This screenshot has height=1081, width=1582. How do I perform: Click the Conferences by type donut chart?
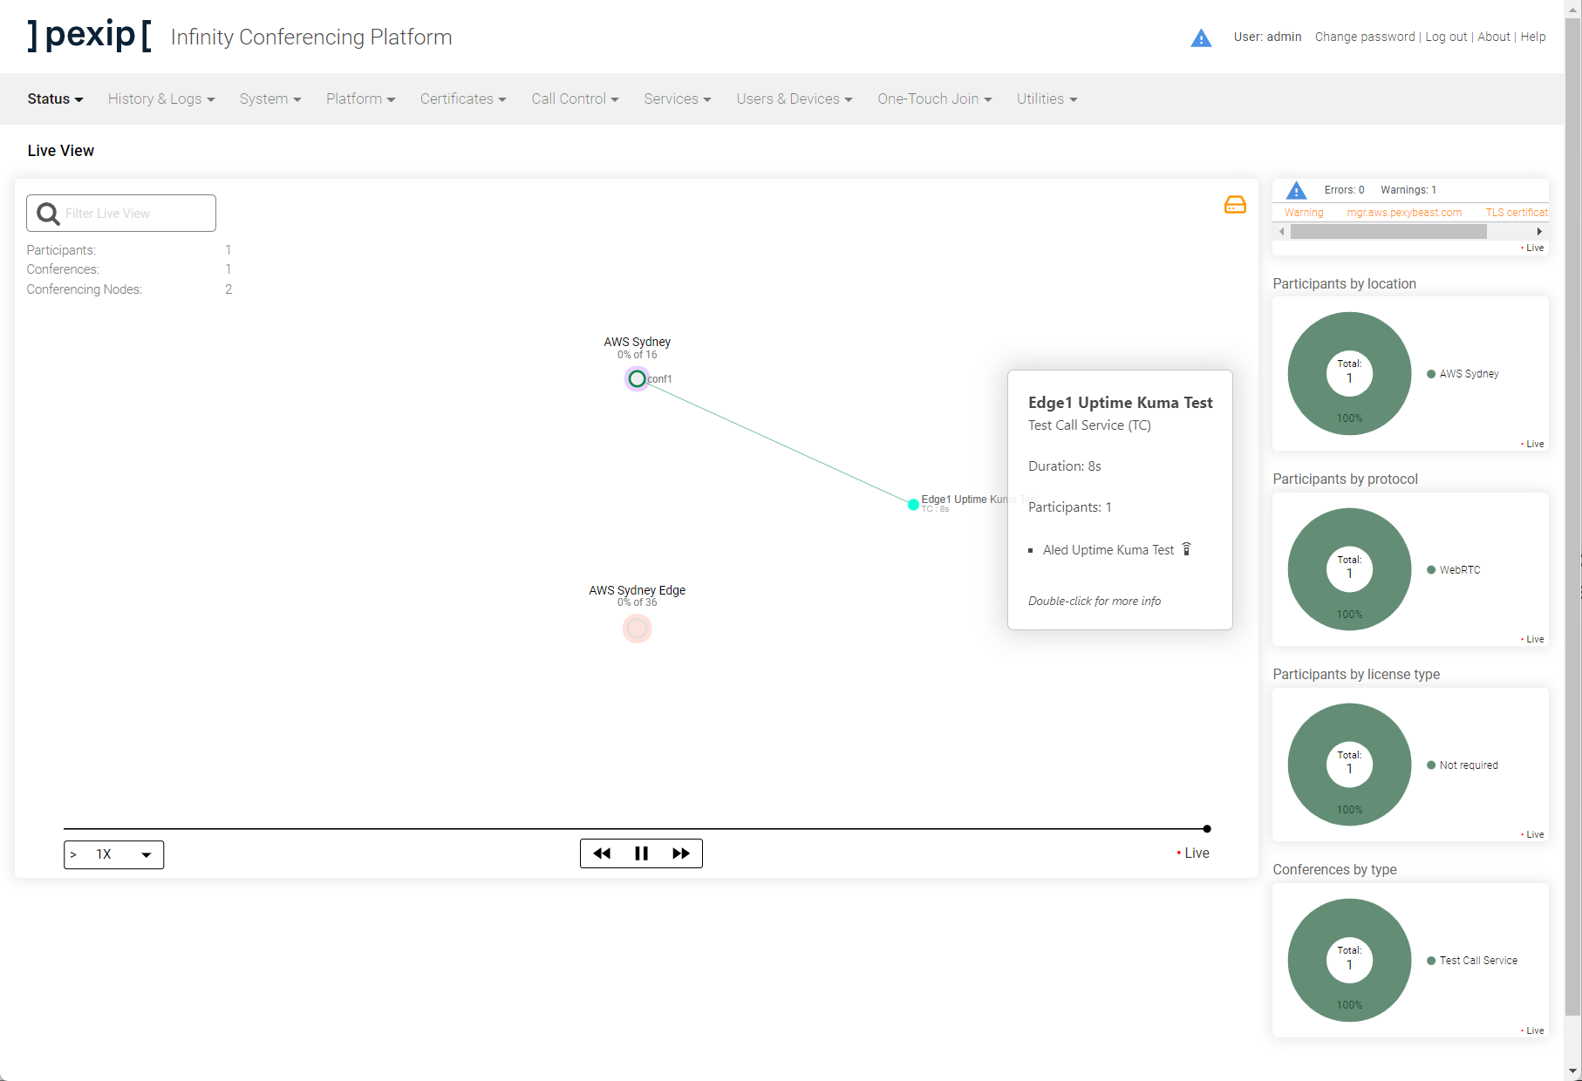click(1349, 961)
